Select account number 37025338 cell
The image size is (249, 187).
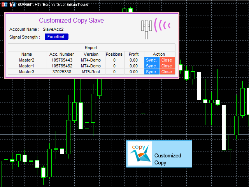(62, 72)
